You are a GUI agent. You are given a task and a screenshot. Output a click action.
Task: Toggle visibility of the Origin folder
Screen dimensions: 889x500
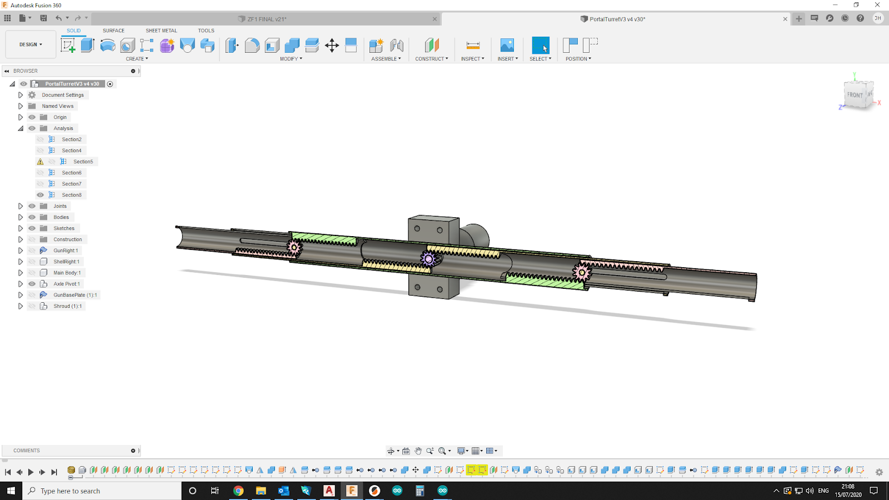32,117
